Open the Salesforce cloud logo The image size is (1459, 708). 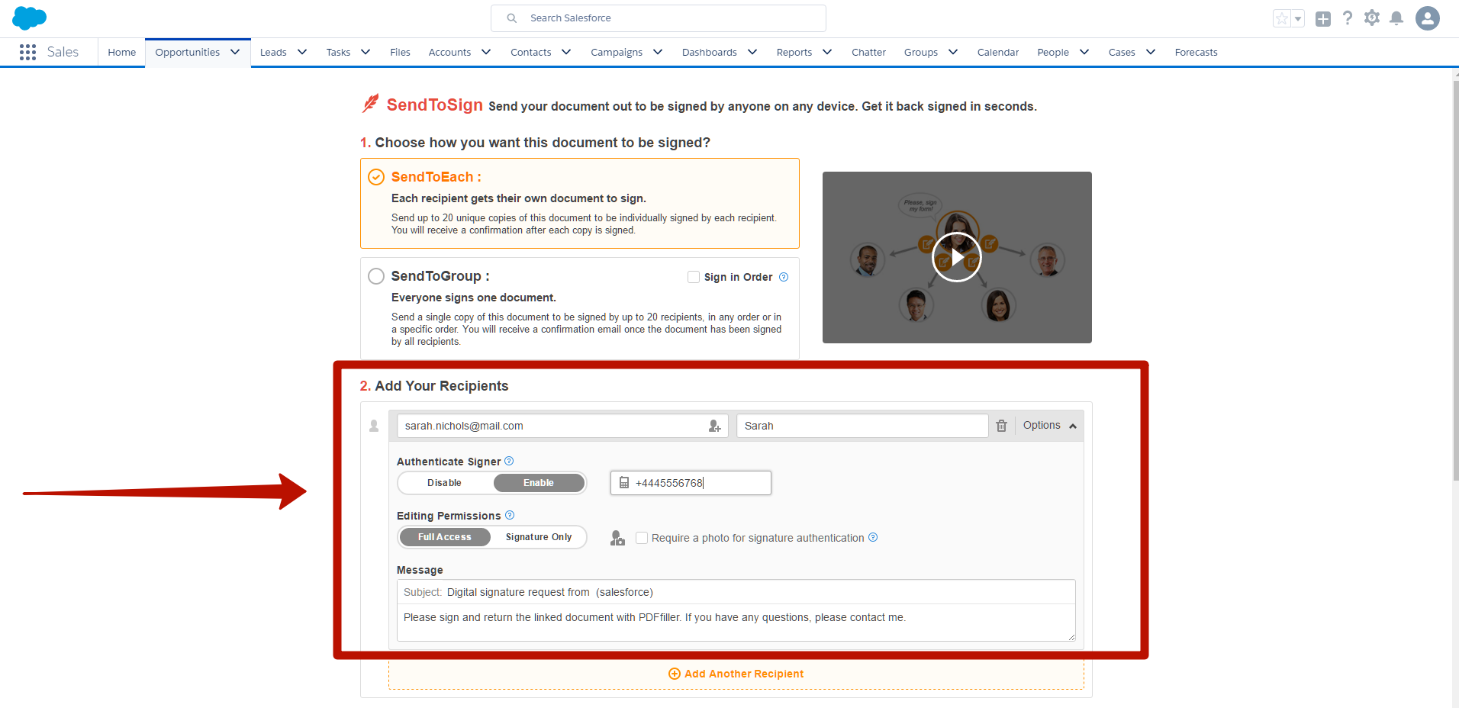click(29, 18)
